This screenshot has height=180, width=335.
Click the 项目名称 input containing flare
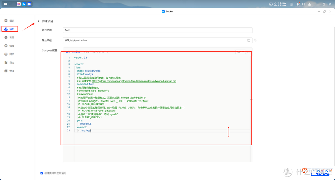pos(158,30)
